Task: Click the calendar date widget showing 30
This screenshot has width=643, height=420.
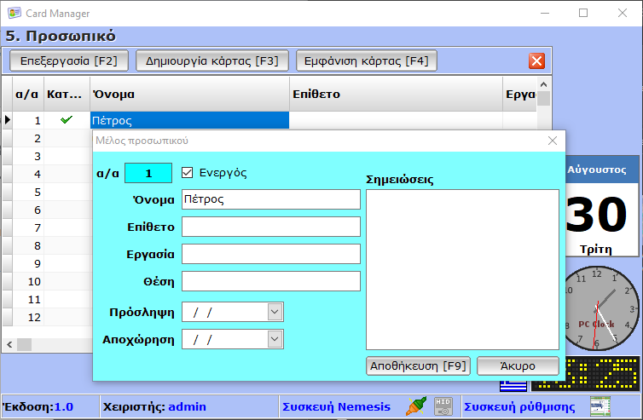Action: click(601, 205)
